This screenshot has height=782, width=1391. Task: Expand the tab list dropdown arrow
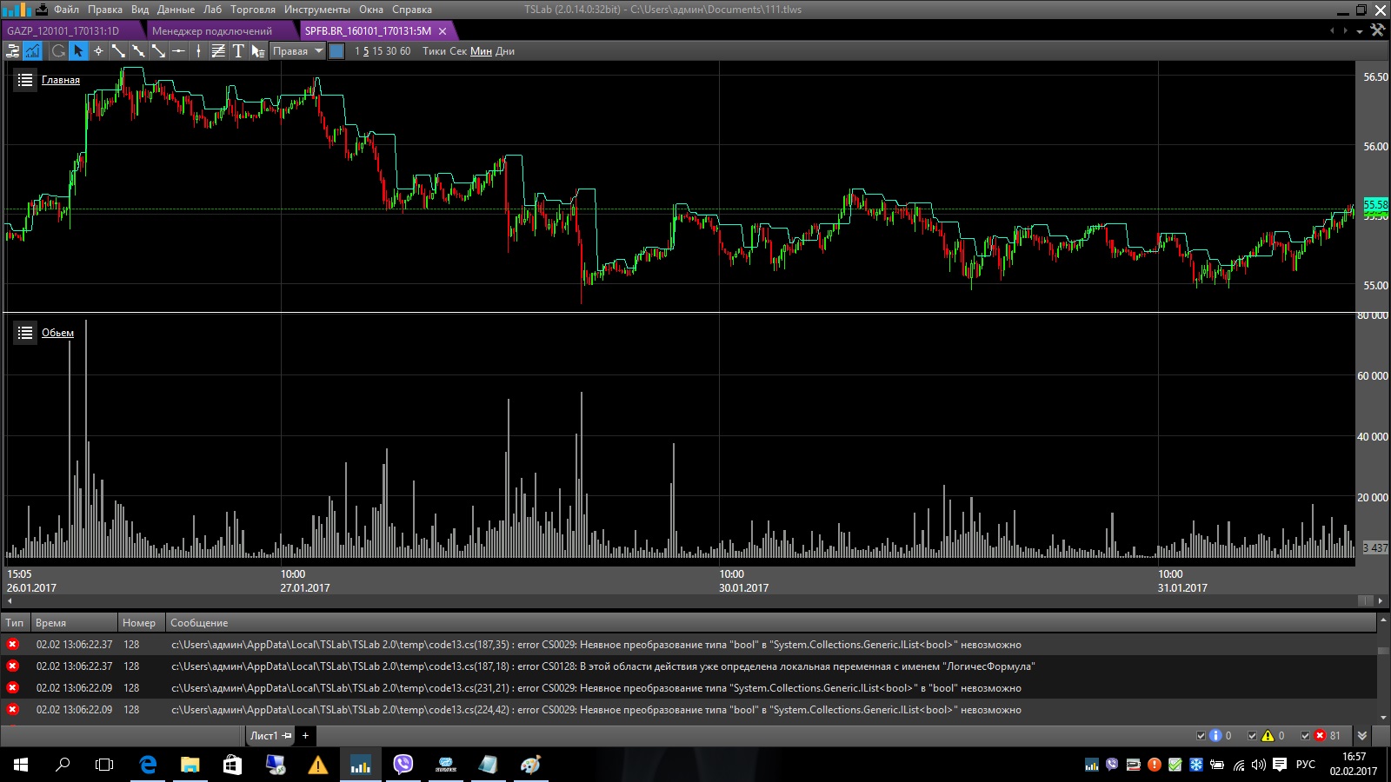[x=1360, y=31]
